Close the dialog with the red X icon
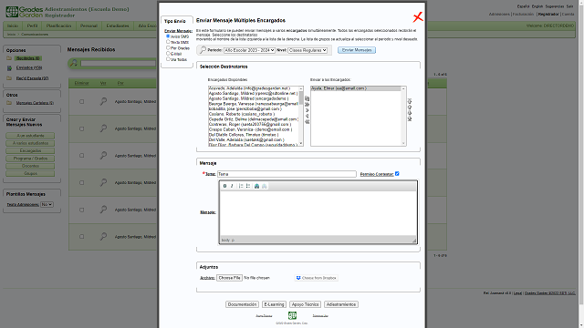This screenshot has width=584, height=328. [x=418, y=16]
